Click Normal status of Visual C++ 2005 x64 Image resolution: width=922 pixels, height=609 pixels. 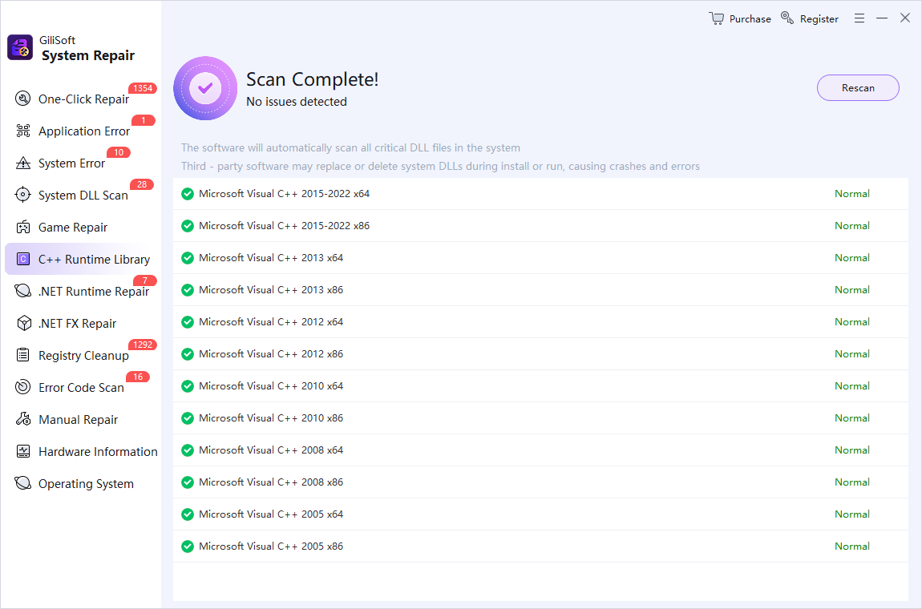852,514
